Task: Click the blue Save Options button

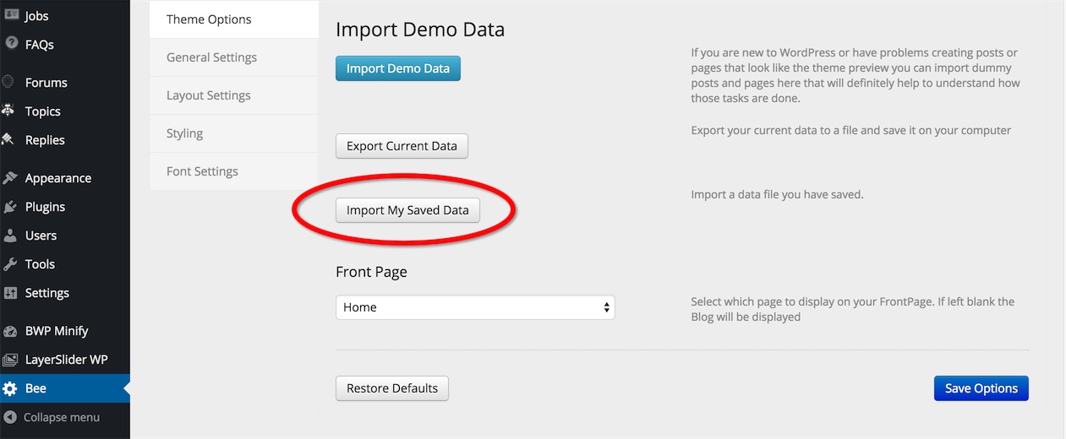Action: point(981,388)
